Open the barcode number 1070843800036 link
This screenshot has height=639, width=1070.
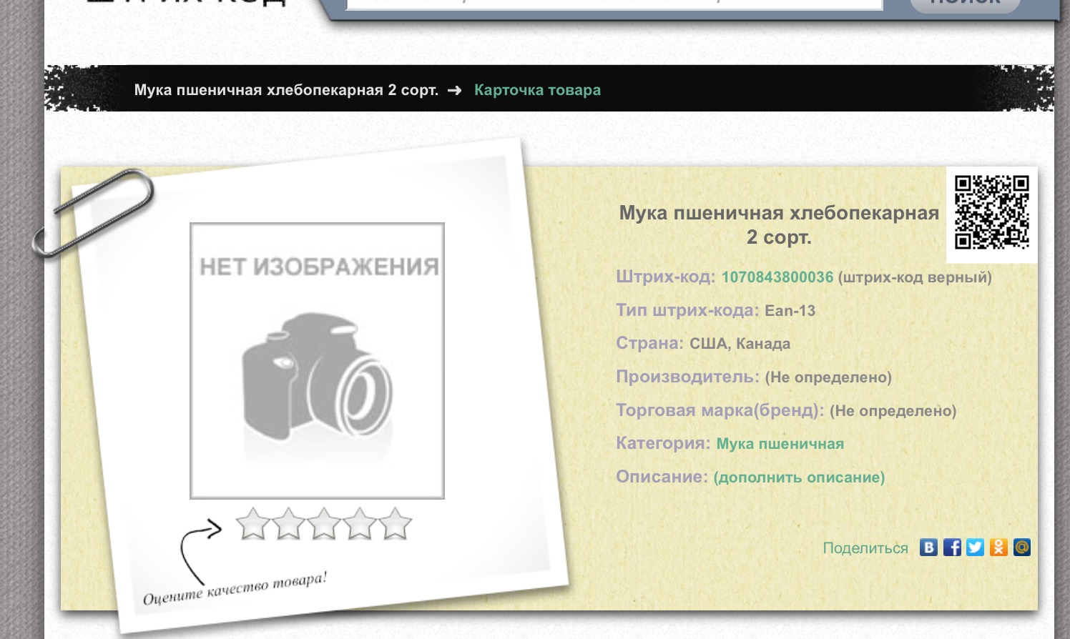pos(777,277)
